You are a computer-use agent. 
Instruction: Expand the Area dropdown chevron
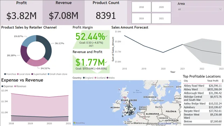pyautogui.click(x=220, y=9)
